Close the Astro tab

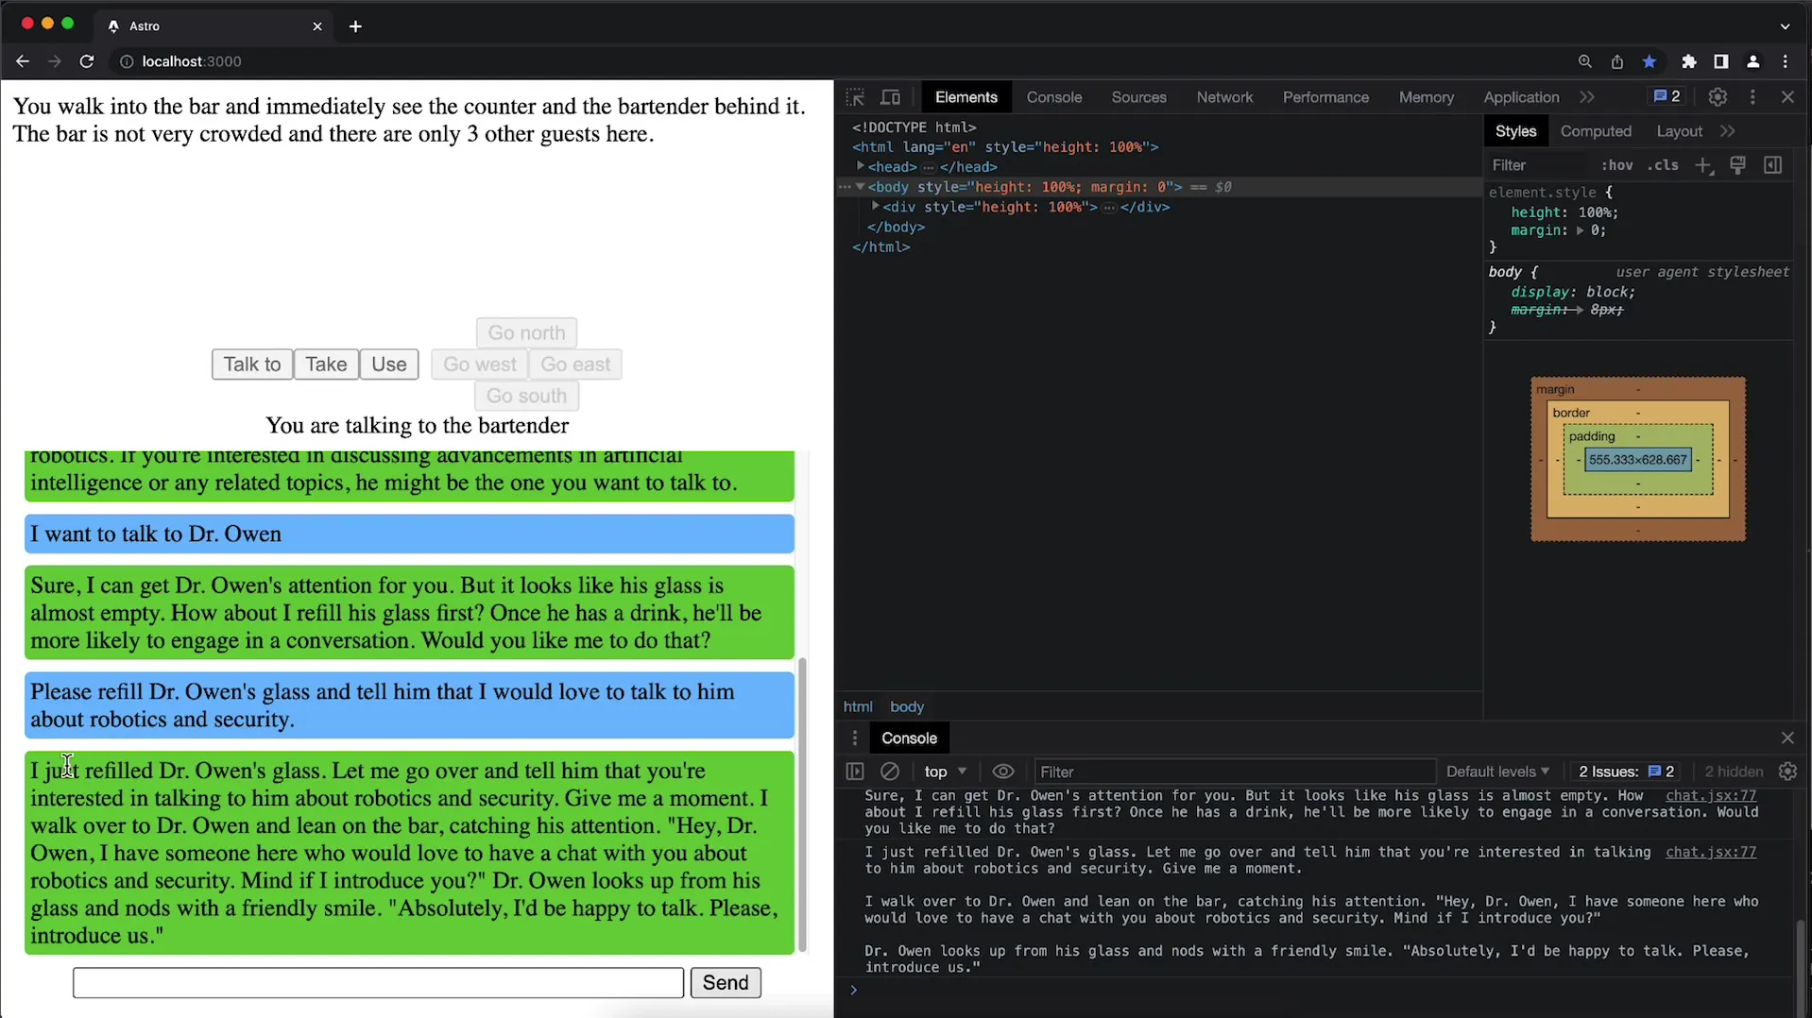click(x=317, y=26)
